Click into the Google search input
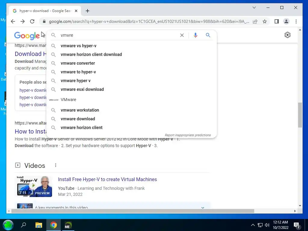This screenshot has width=308, height=231. click(x=118, y=35)
